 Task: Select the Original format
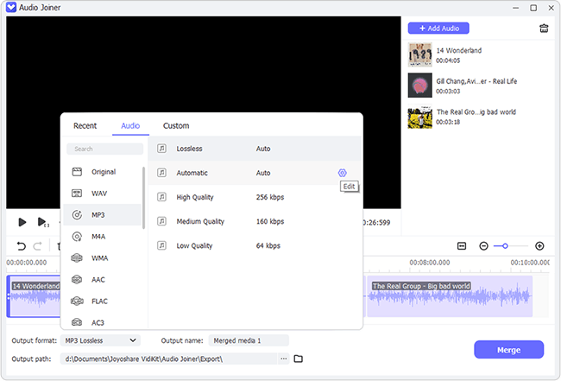coord(104,172)
